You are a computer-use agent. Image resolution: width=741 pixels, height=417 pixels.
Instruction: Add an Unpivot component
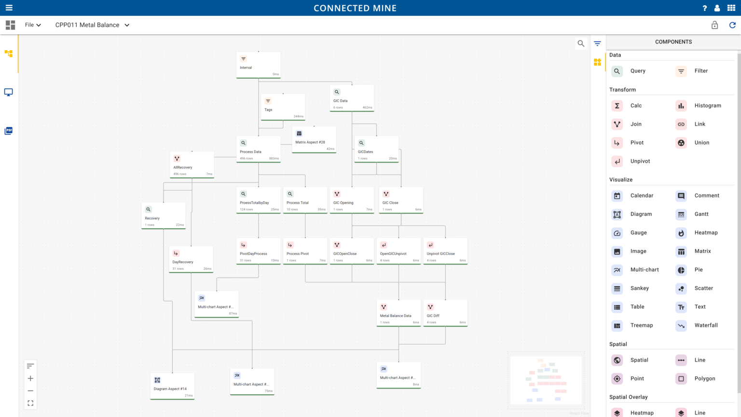(x=640, y=161)
